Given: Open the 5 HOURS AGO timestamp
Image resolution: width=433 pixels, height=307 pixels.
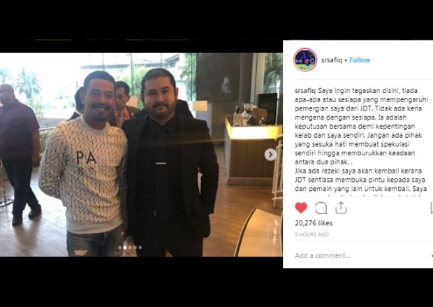Looking at the screenshot, I should point(311,234).
